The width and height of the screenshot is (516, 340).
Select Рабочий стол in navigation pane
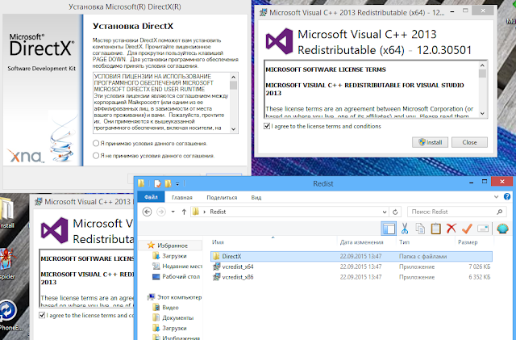[176, 276]
